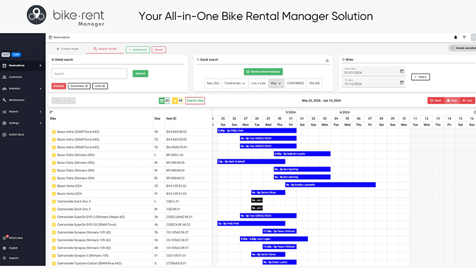Click the filter funnel icon in header
This screenshot has width=476, height=268.
(x=464, y=37)
